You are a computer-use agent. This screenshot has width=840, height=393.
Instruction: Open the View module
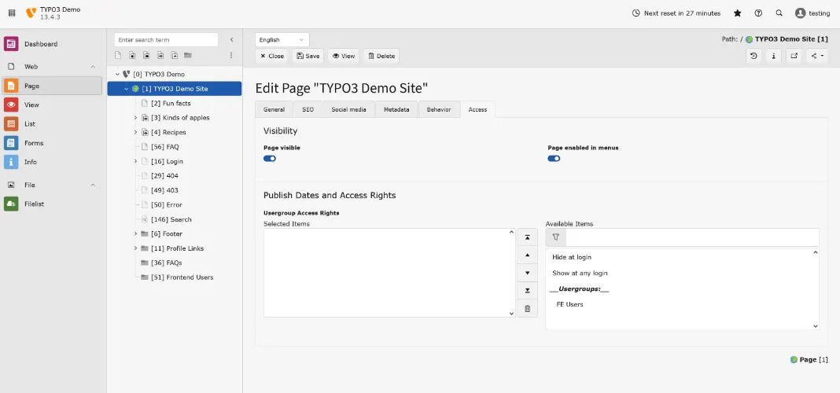point(52,105)
